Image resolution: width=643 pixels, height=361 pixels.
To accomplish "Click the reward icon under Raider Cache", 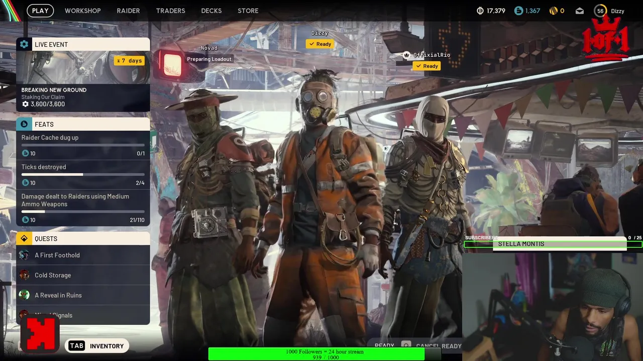I will [25, 153].
